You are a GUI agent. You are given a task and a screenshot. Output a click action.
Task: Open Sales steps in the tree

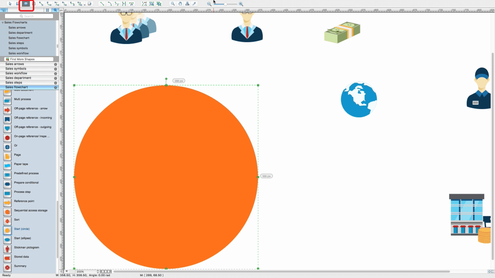coord(16,43)
